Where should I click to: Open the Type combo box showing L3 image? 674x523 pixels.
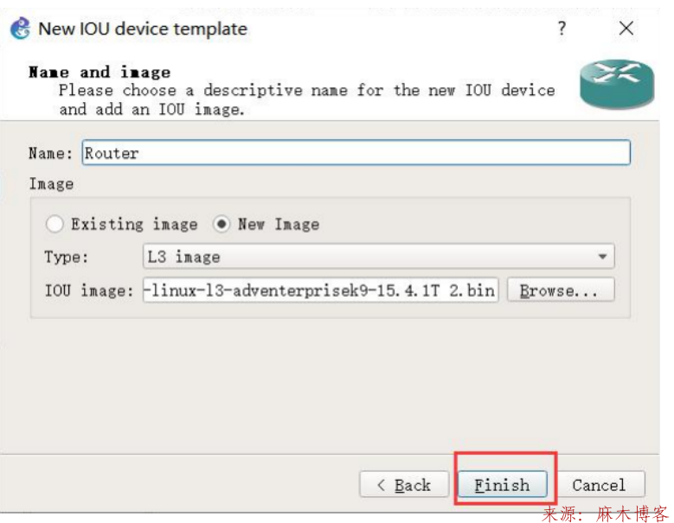tap(377, 257)
